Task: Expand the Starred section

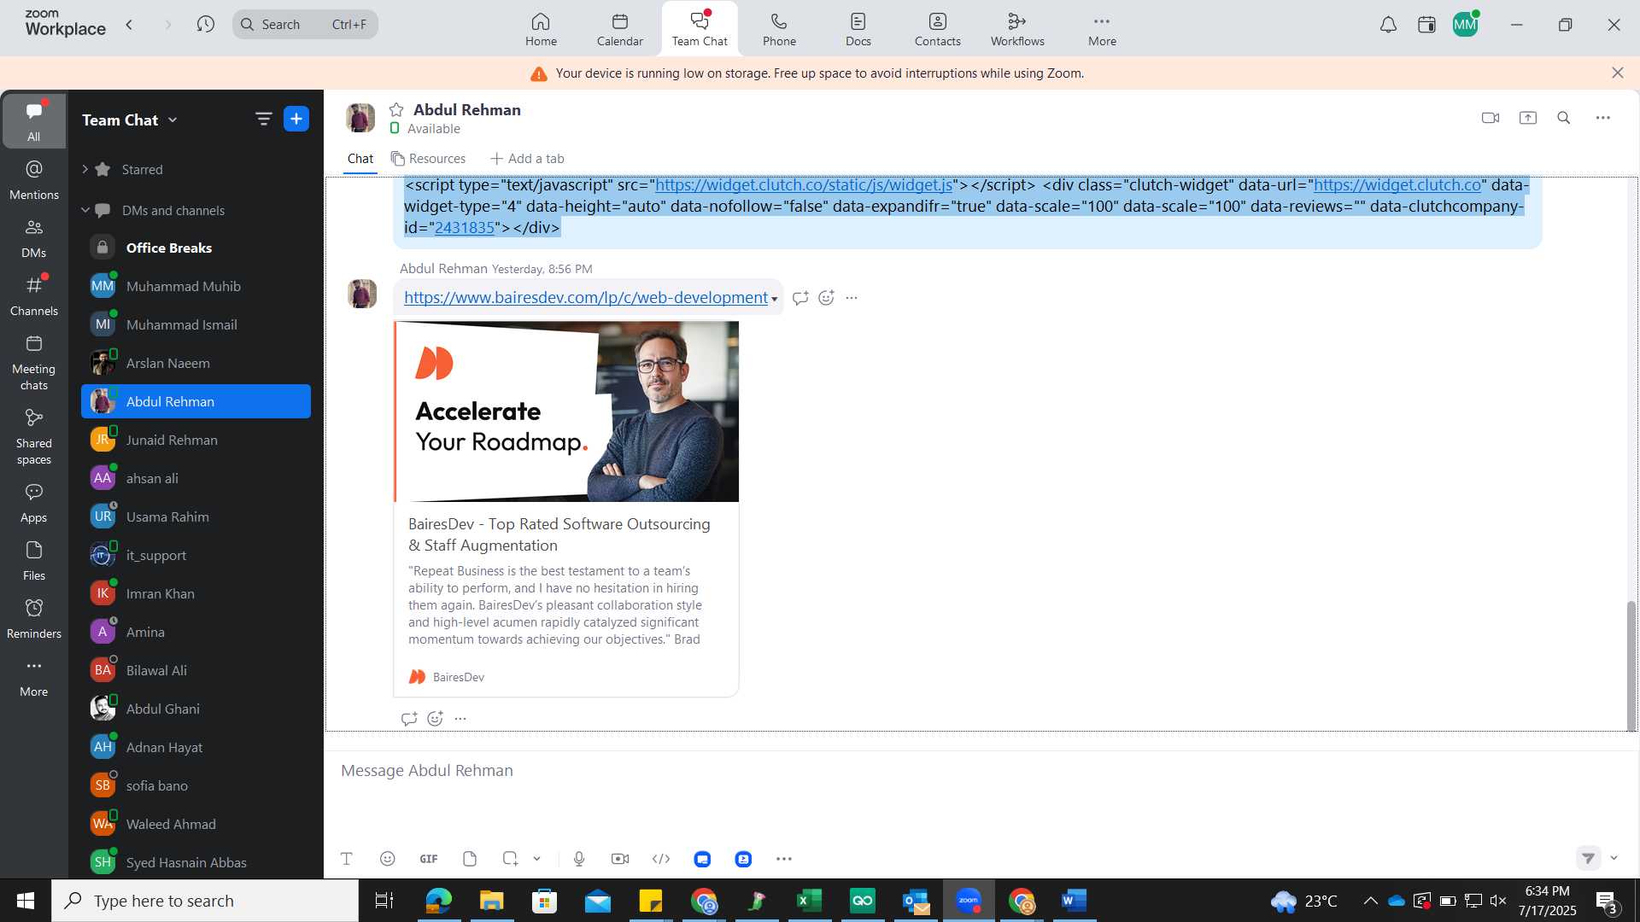Action: point(85,169)
